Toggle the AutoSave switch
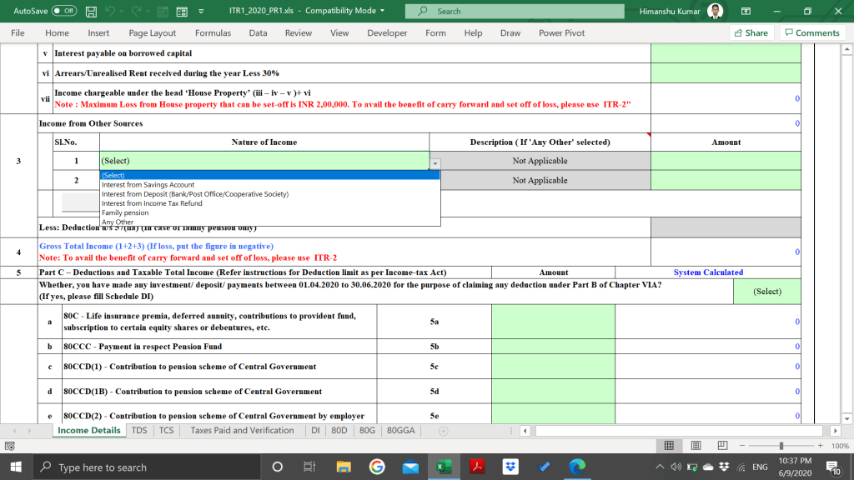Viewport: 854px width, 480px height. coord(63,11)
